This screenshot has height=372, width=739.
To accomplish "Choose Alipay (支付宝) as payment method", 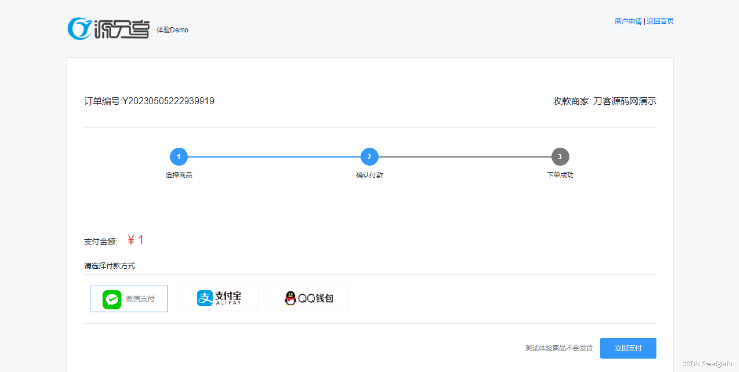I will (219, 299).
